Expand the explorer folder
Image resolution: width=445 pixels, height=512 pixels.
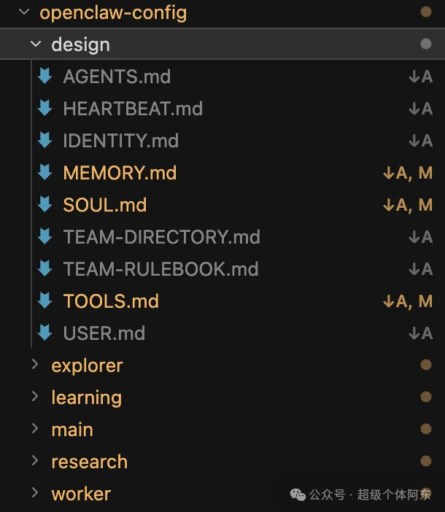[x=35, y=365]
